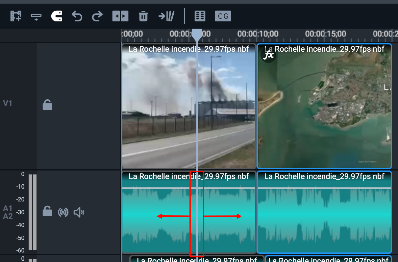This screenshot has height=262, width=398.
Task: Open the list view panel icon
Action: click(x=200, y=16)
